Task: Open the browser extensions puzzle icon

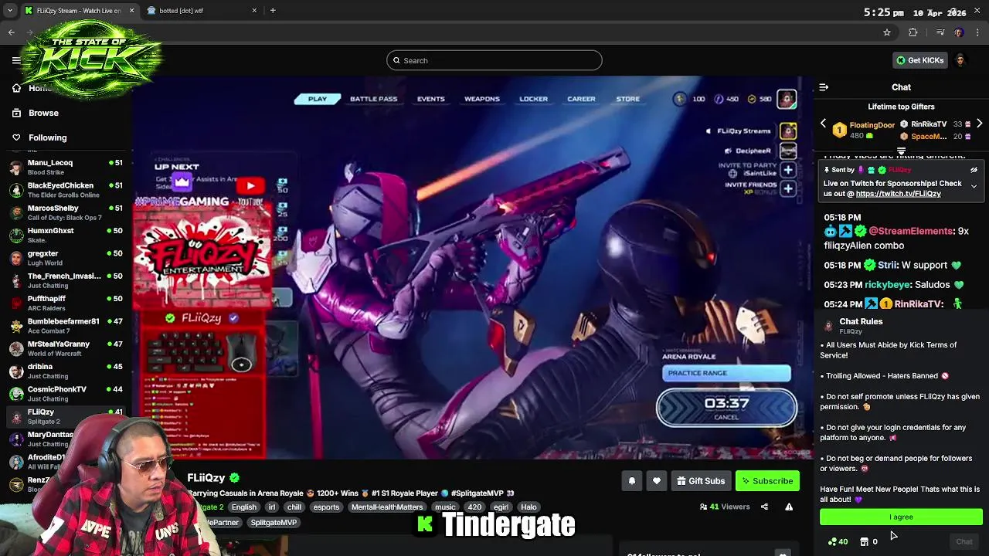Action: pyautogui.click(x=913, y=32)
